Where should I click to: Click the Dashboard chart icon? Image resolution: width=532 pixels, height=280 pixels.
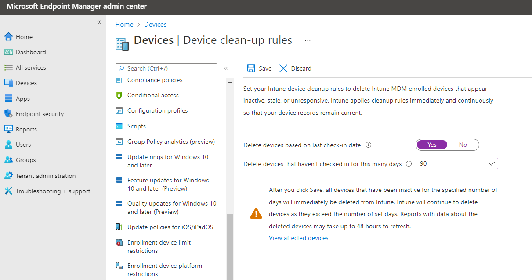[x=8, y=52]
